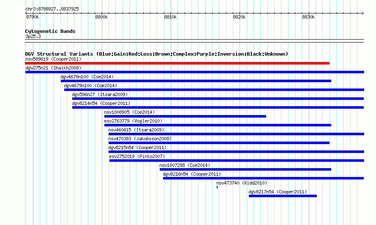
Task: Select the nsv1007288 blue bar
Action: click(245, 169)
